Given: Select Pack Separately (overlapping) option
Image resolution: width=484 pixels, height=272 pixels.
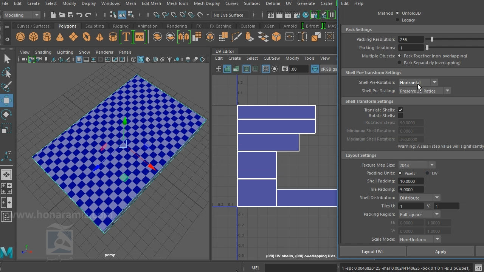Looking at the screenshot, I should [x=399, y=63].
